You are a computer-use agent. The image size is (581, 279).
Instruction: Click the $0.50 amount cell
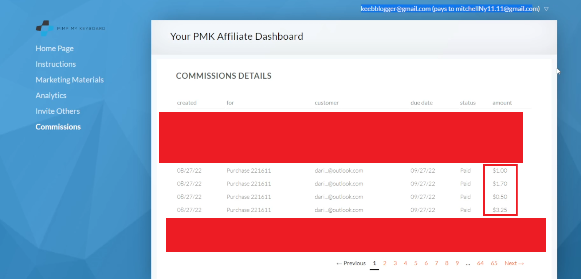[500, 197]
